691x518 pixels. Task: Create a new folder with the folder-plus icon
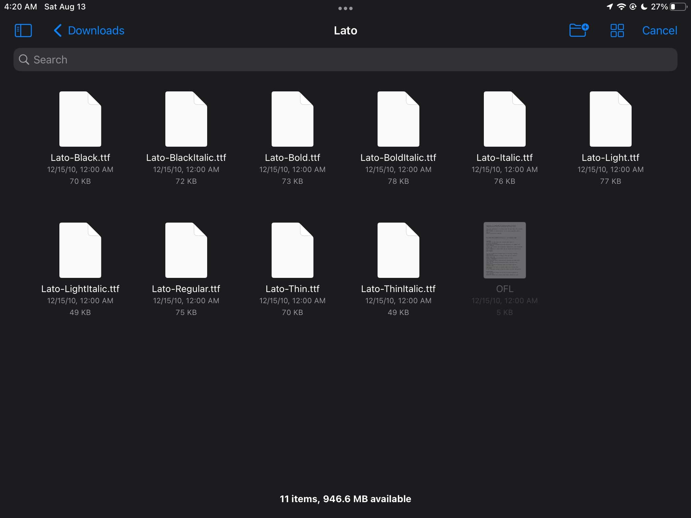pyautogui.click(x=578, y=30)
